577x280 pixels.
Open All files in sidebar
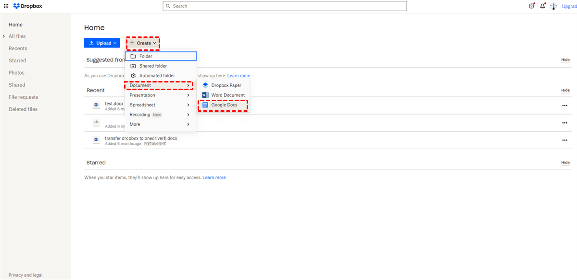coord(17,36)
